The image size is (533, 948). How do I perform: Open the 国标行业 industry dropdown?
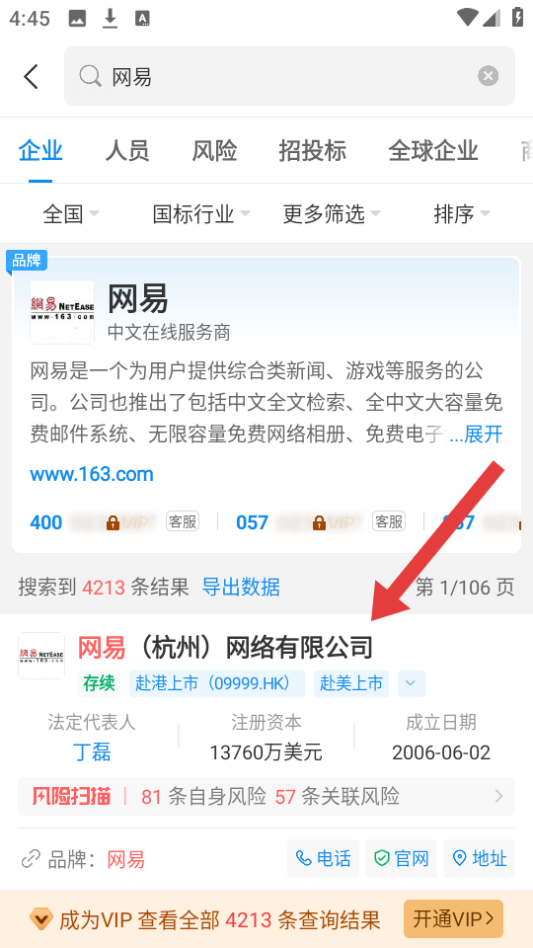point(201,213)
